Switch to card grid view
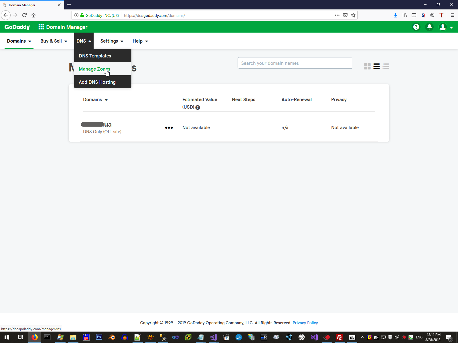This screenshot has width=458, height=343. [367, 66]
